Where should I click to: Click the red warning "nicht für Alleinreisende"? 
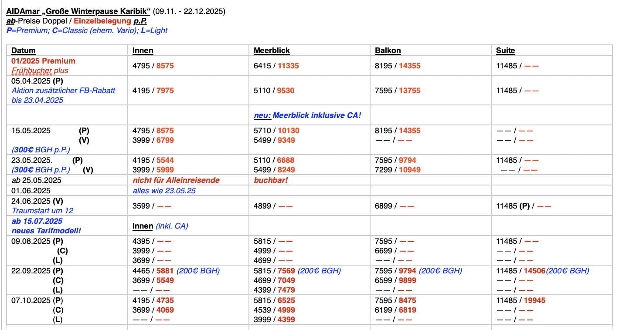click(176, 180)
